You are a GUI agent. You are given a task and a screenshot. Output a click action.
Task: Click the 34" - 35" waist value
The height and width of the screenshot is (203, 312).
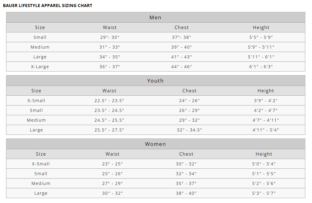pyautogui.click(x=110, y=57)
